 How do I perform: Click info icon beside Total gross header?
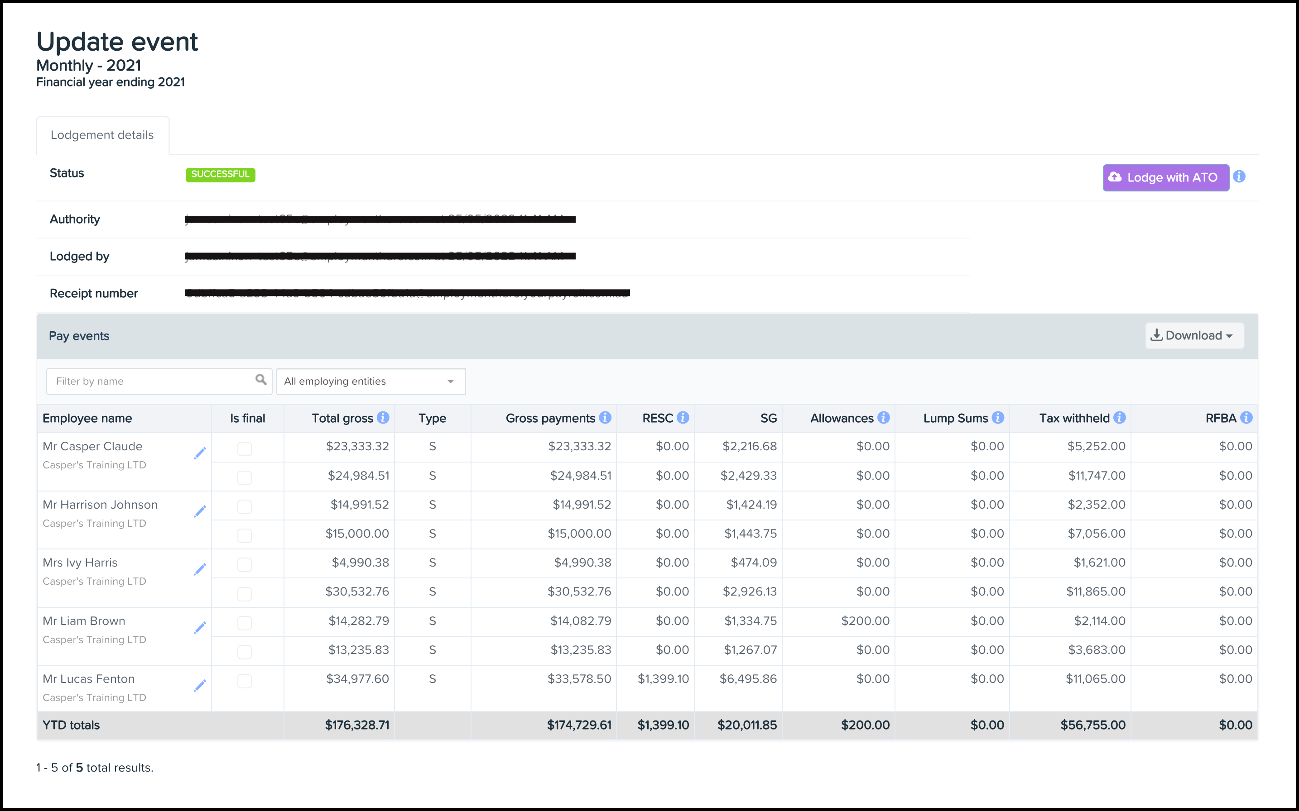(x=383, y=417)
